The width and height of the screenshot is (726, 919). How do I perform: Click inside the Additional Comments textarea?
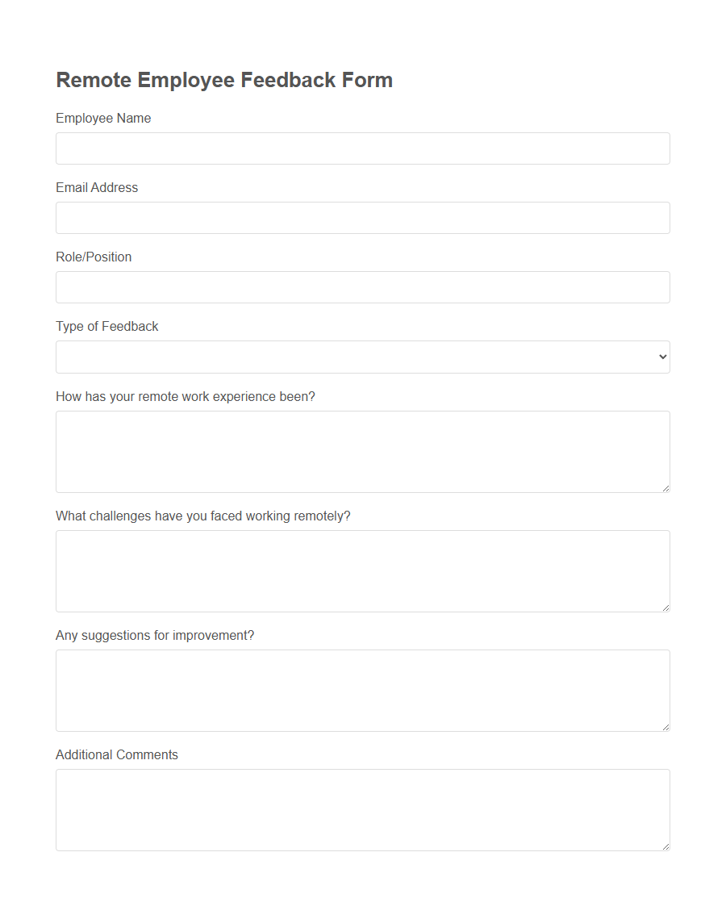pos(362,809)
